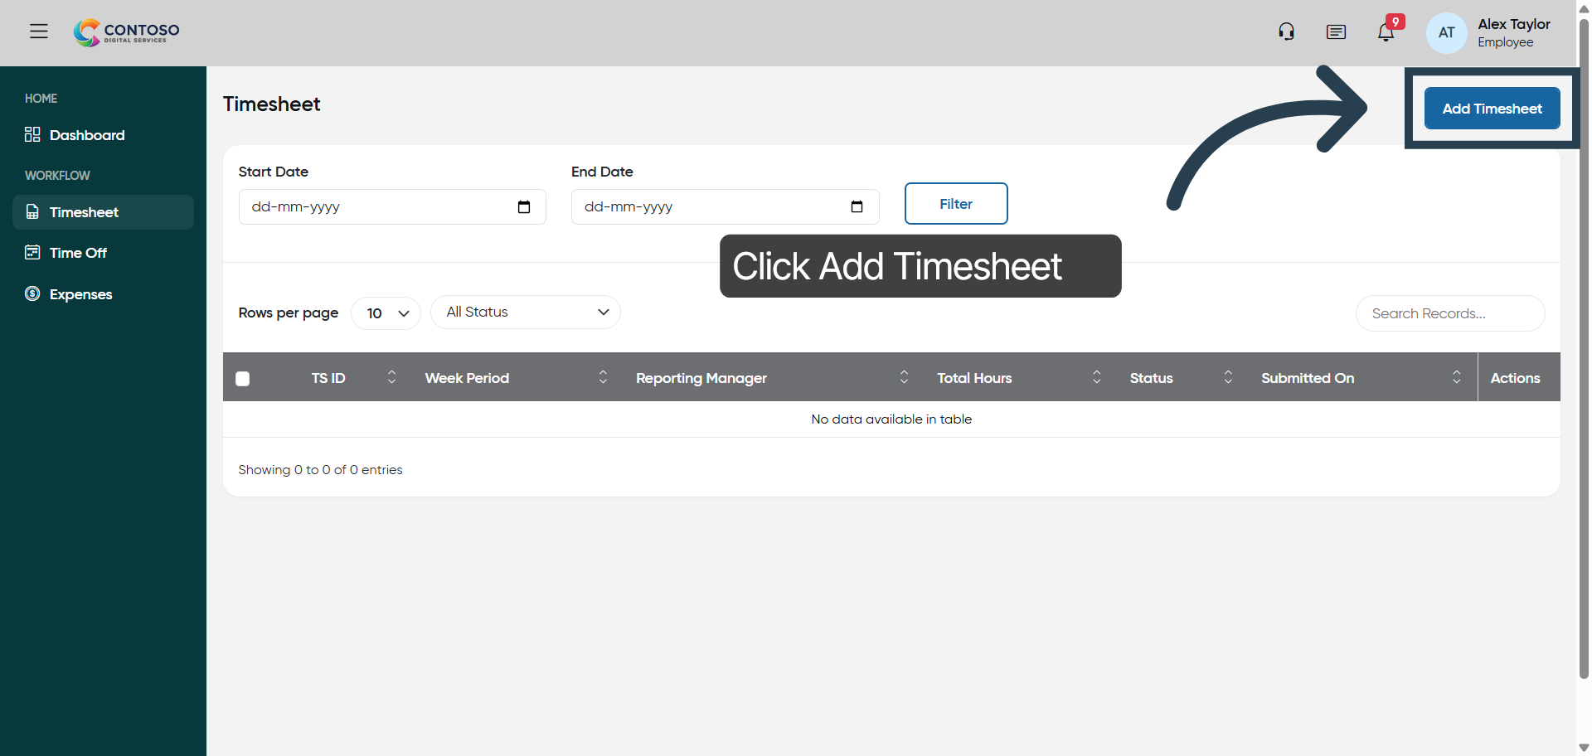
Task: Click the Contoso Digital Services logo
Action: (x=126, y=32)
